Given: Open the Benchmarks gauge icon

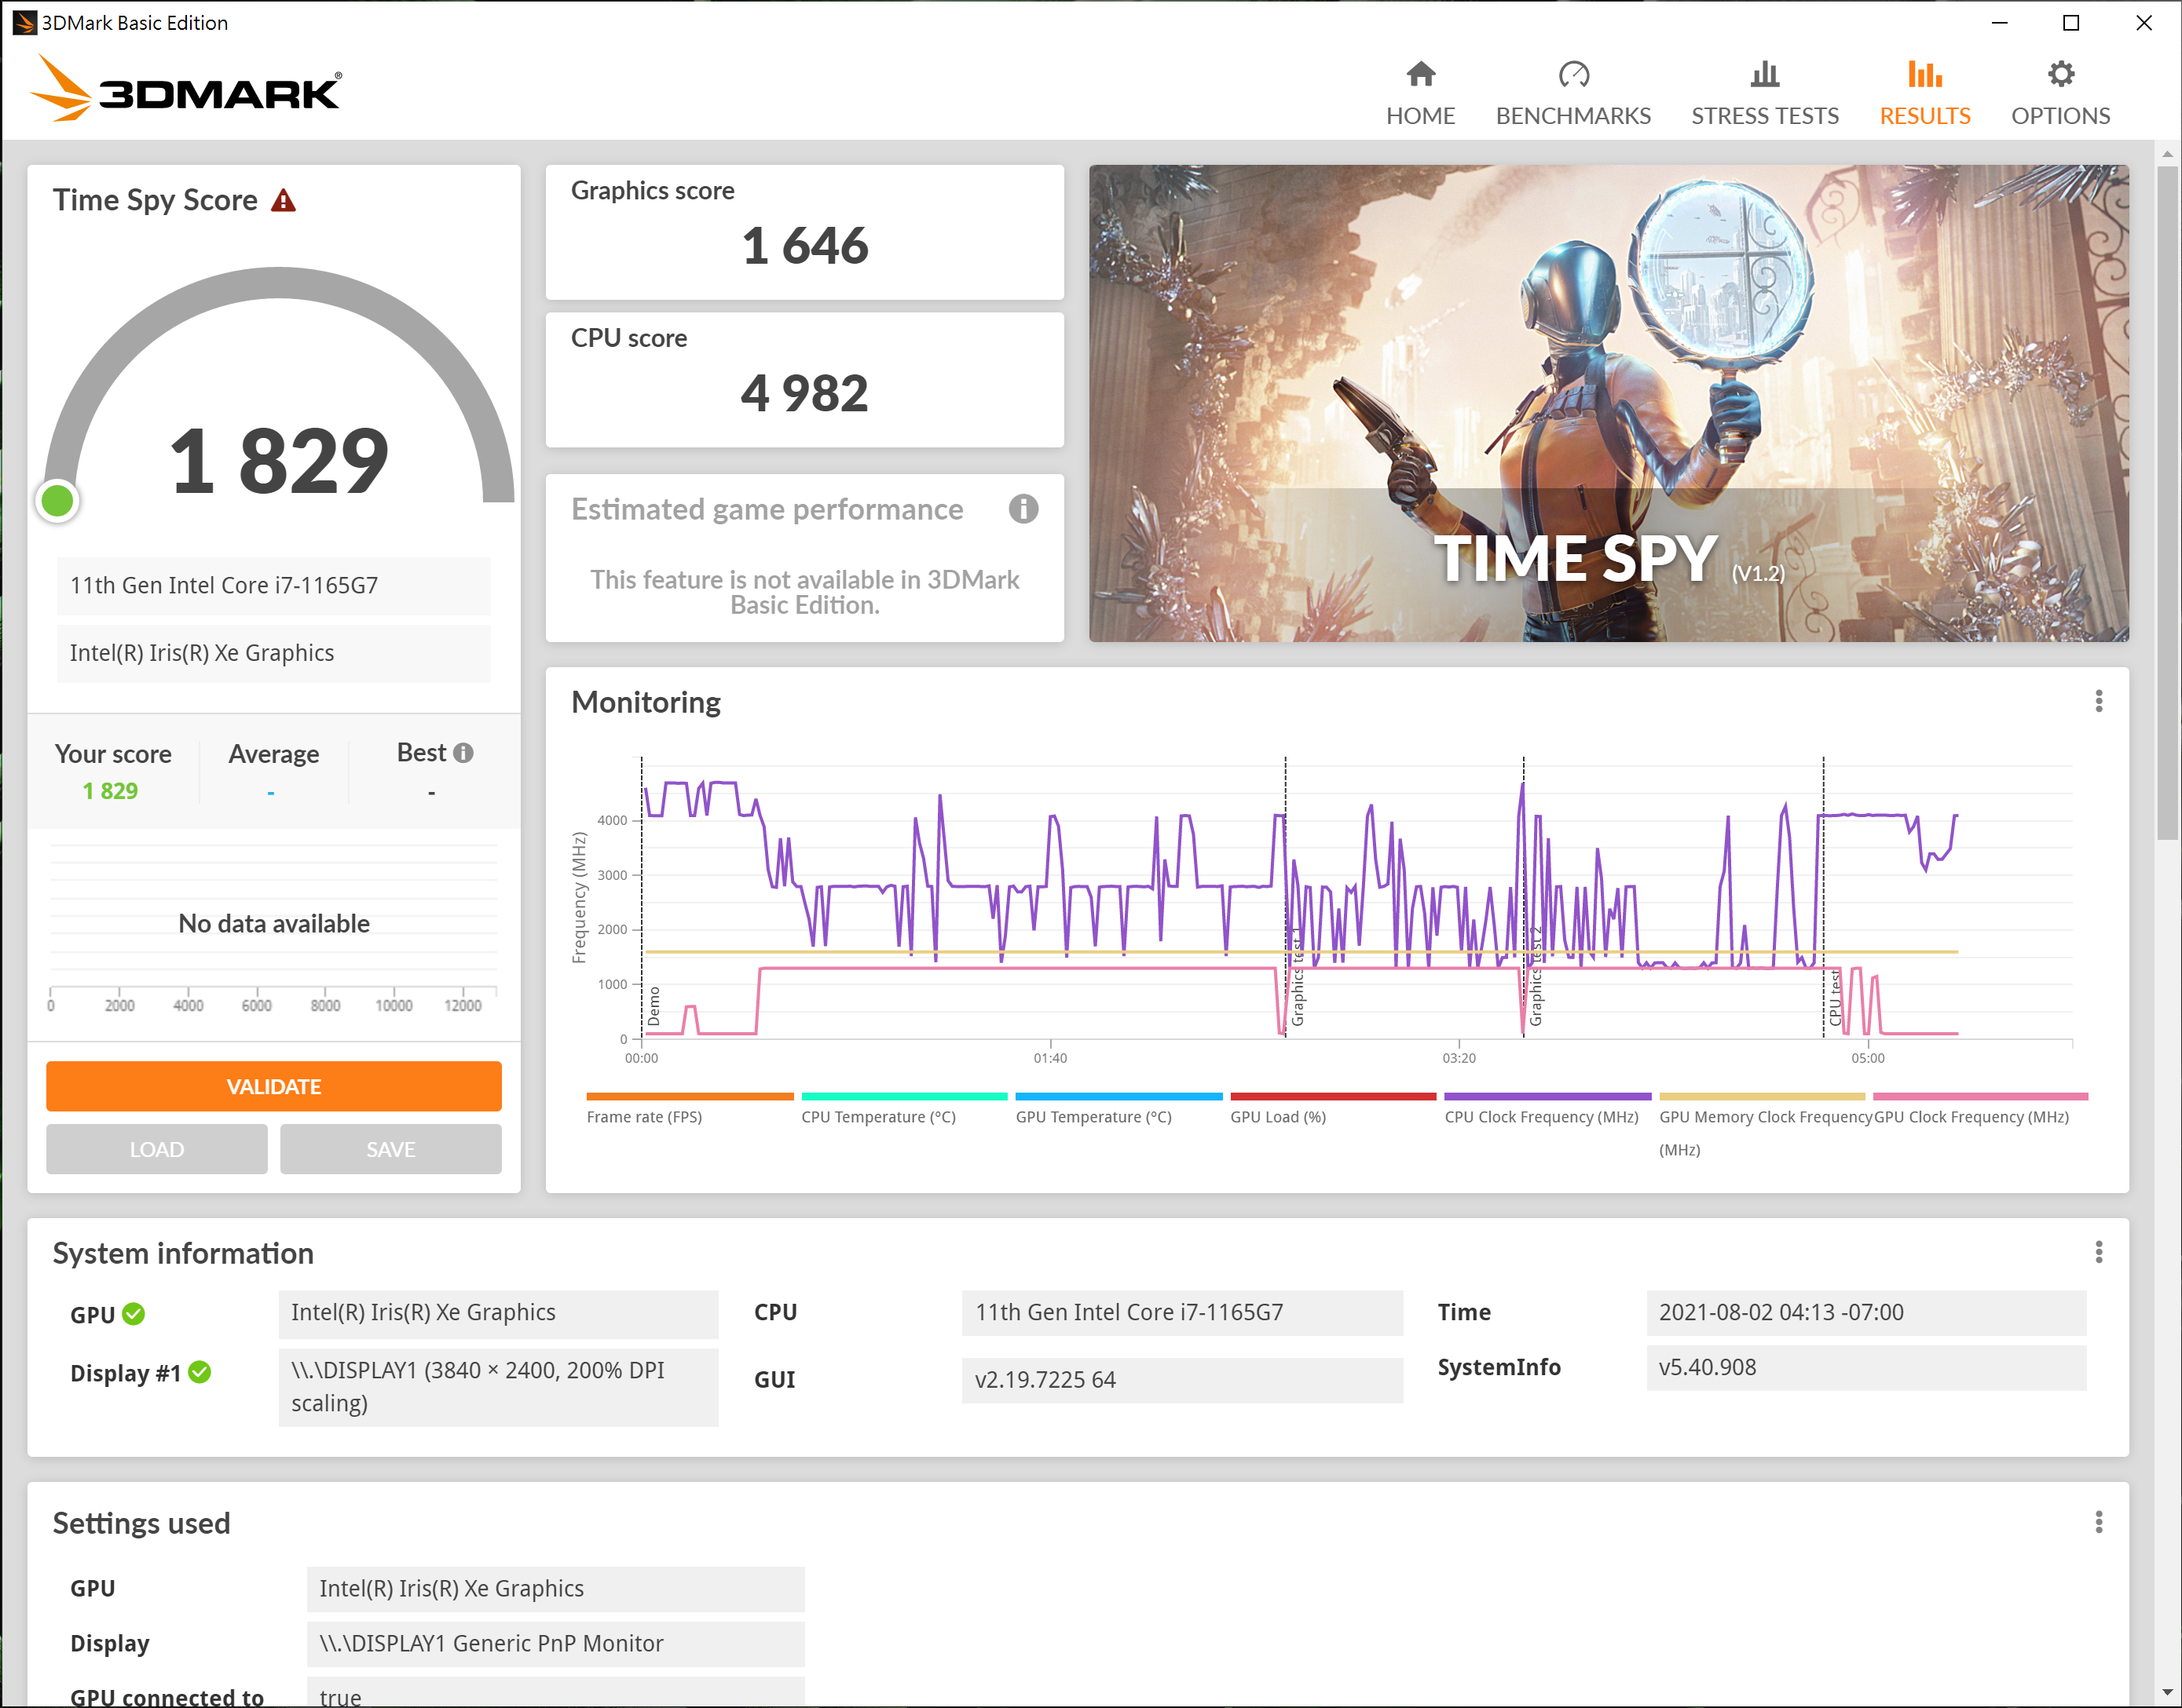Looking at the screenshot, I should point(1572,75).
